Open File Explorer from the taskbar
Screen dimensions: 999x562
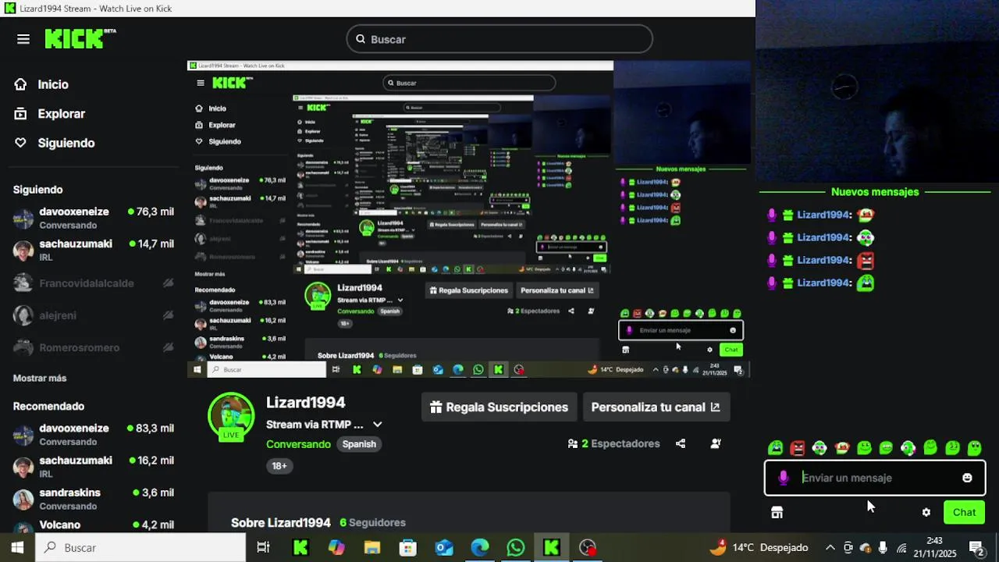click(x=372, y=548)
